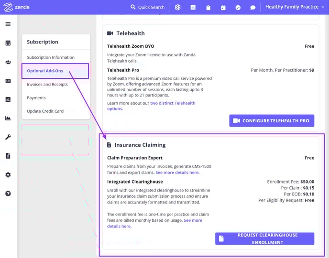Select Subscription Information menu item
329x258 pixels.
(x=51, y=57)
